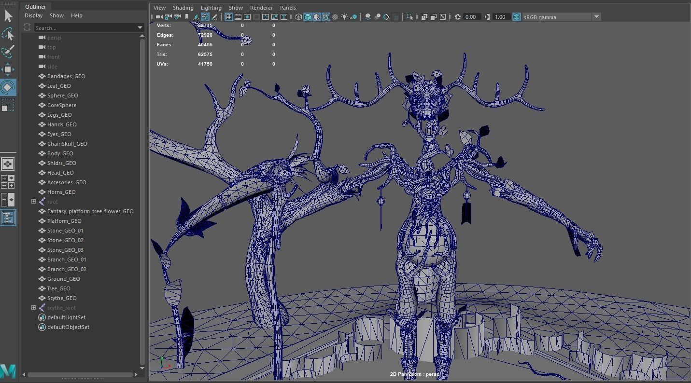Open the viewport Renderer menu
The width and height of the screenshot is (691, 383).
click(x=261, y=8)
